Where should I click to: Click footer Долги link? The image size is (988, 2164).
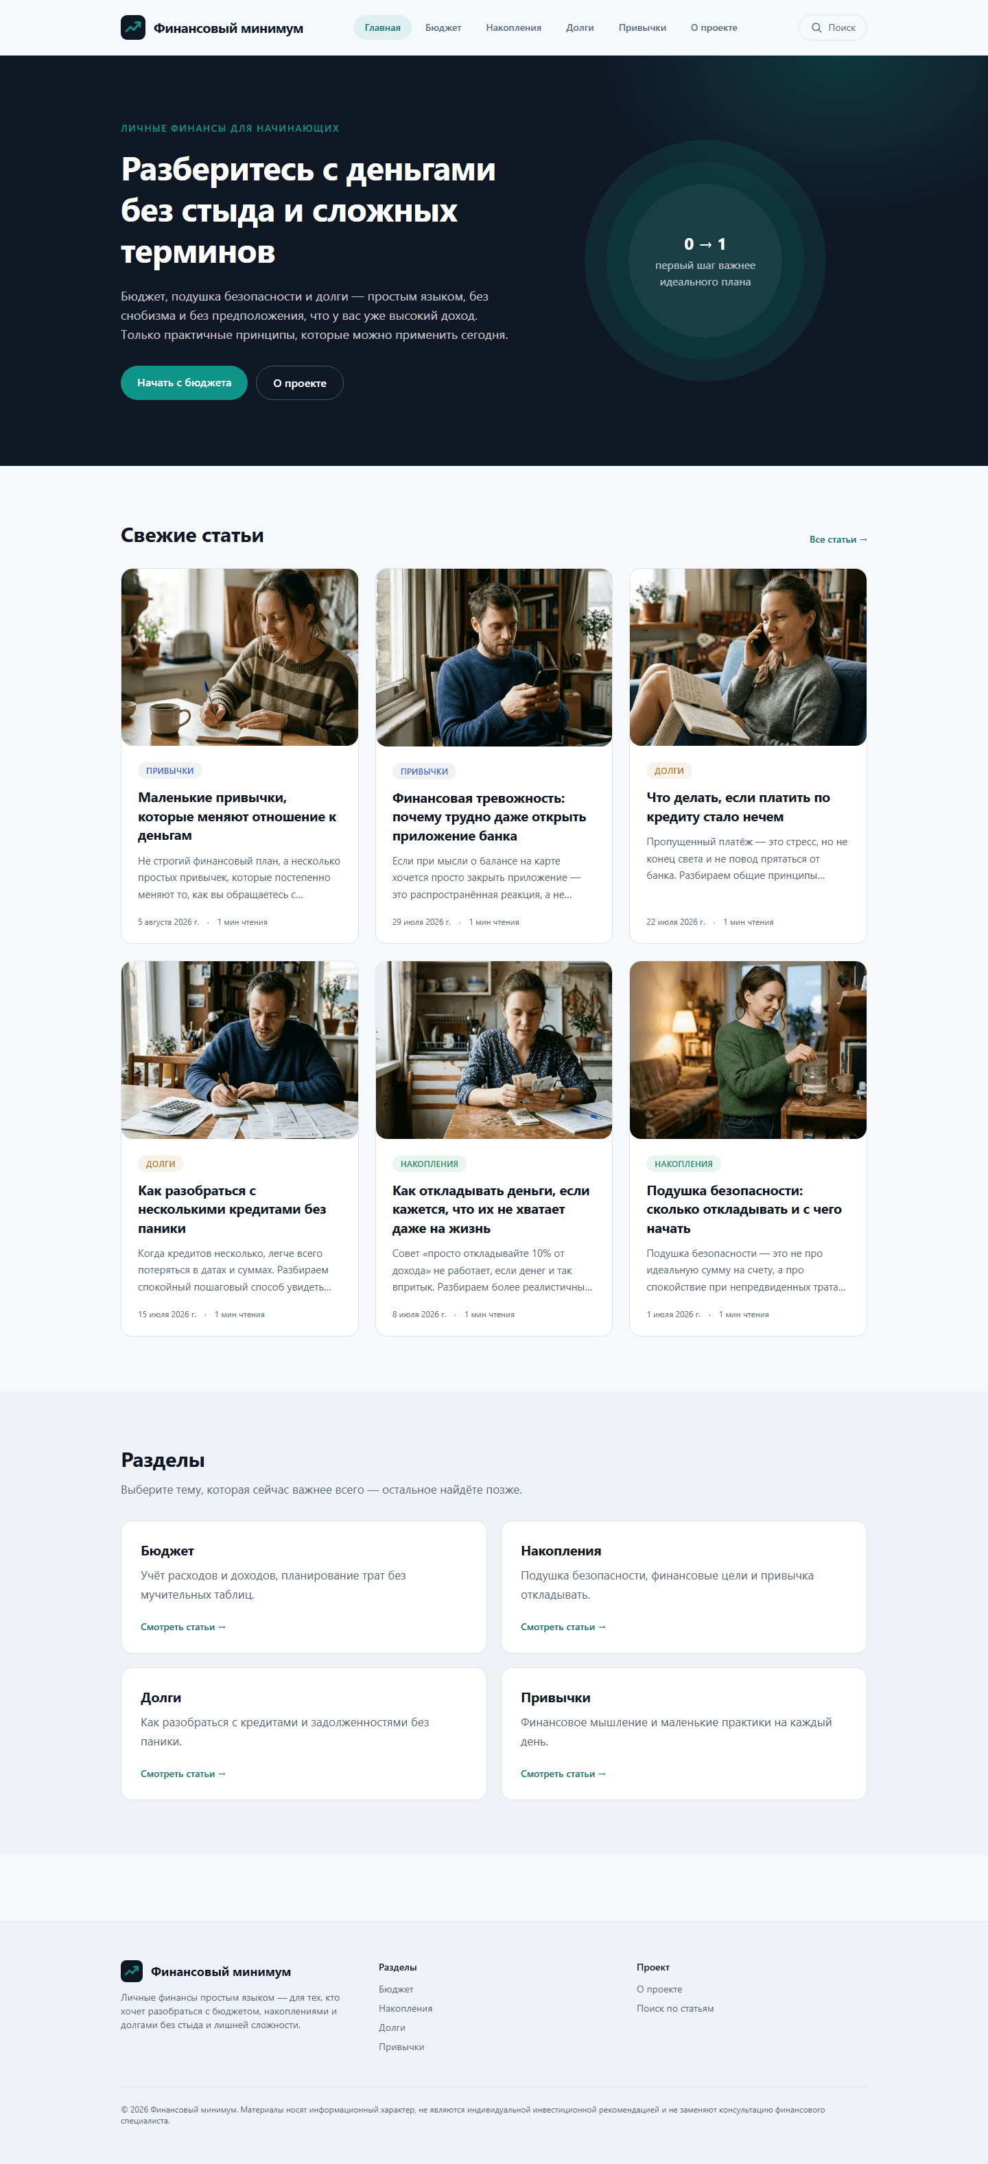pos(392,2028)
